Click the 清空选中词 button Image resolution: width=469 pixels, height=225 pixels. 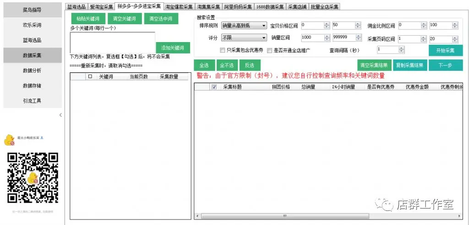click(x=161, y=19)
